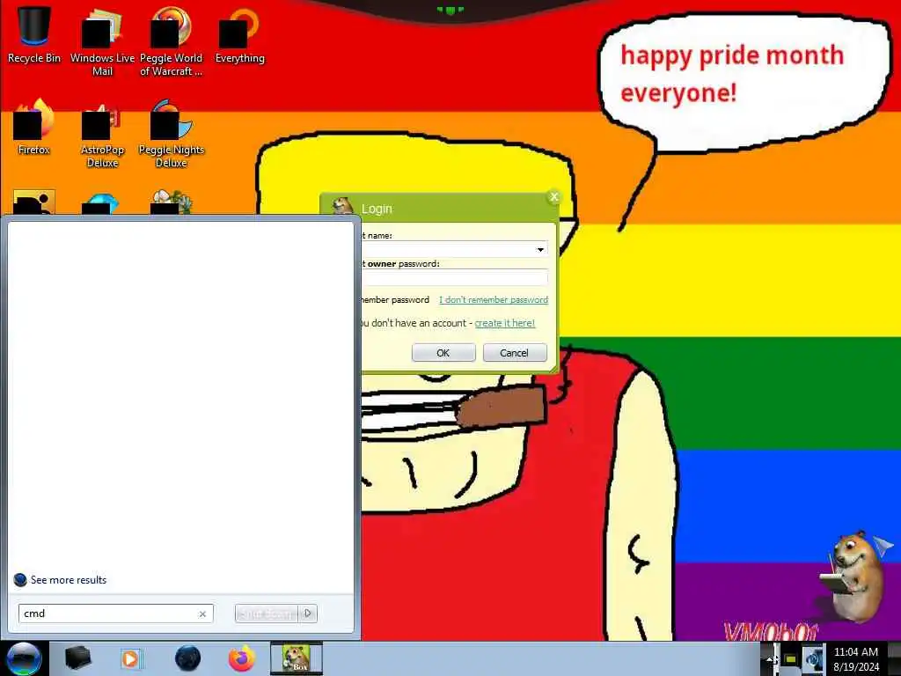Click the hamster mascot desktop gadget

[855, 576]
